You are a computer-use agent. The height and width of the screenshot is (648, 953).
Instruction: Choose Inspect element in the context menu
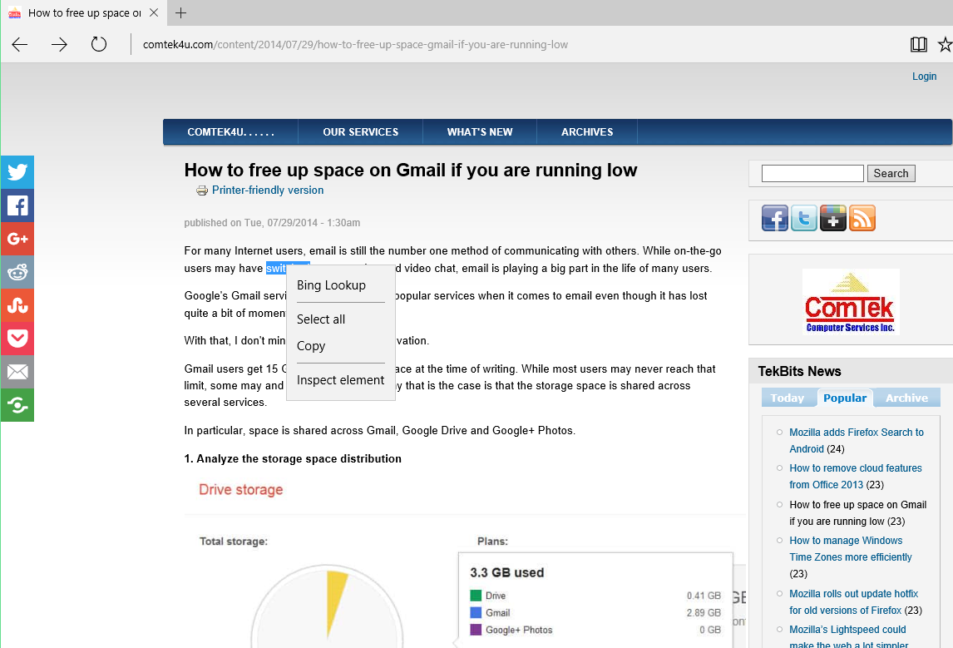(x=340, y=380)
